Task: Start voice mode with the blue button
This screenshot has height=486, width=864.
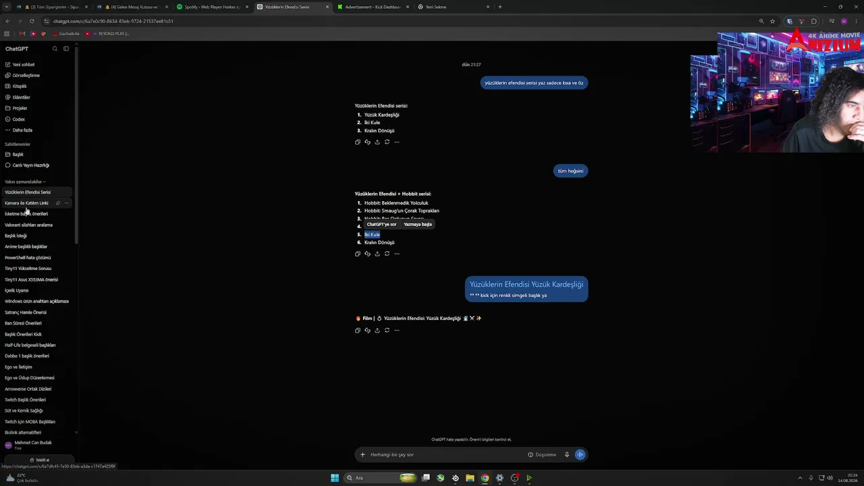Action: pyautogui.click(x=580, y=454)
